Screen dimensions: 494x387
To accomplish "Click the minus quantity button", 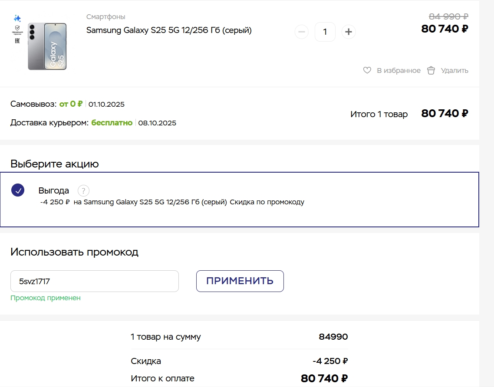I will point(302,32).
